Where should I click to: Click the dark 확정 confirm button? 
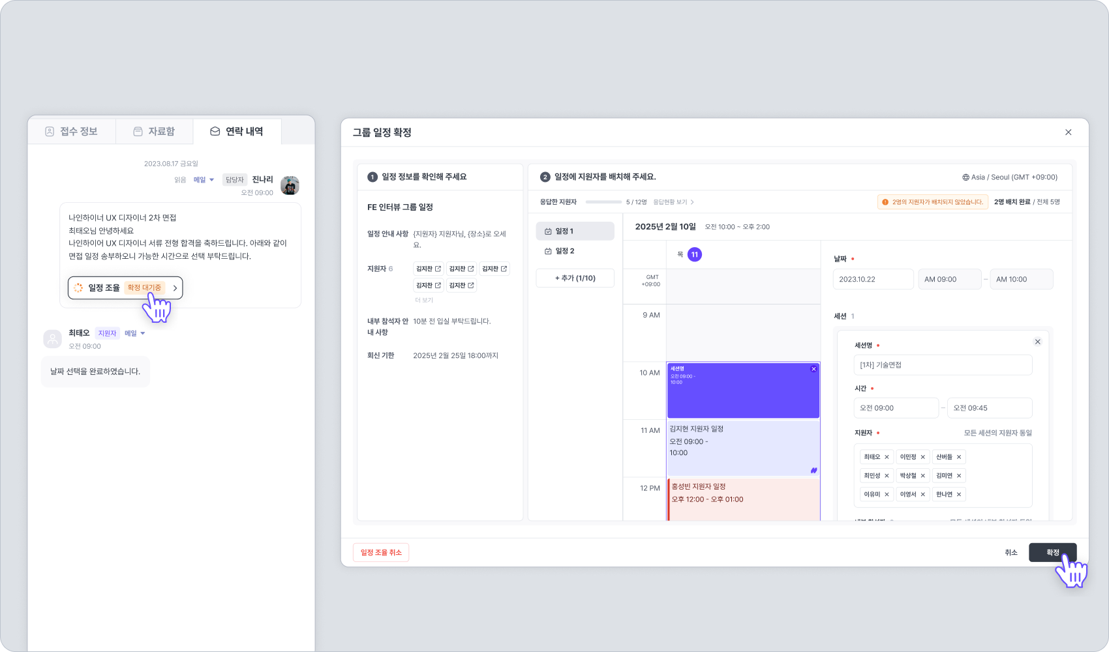(x=1052, y=553)
